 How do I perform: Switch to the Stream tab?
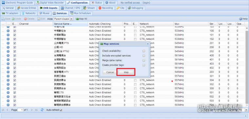(89, 8)
